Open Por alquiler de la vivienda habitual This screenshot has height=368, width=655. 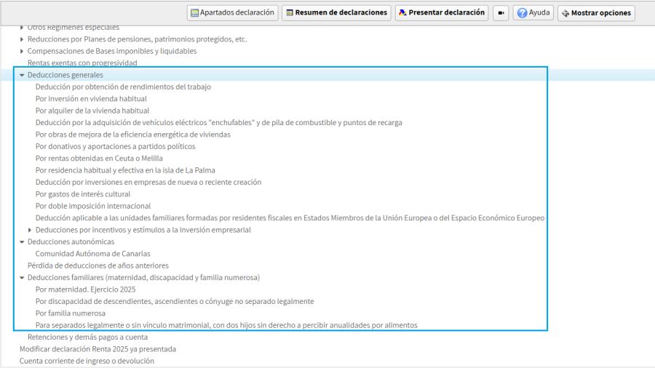tap(92, 111)
